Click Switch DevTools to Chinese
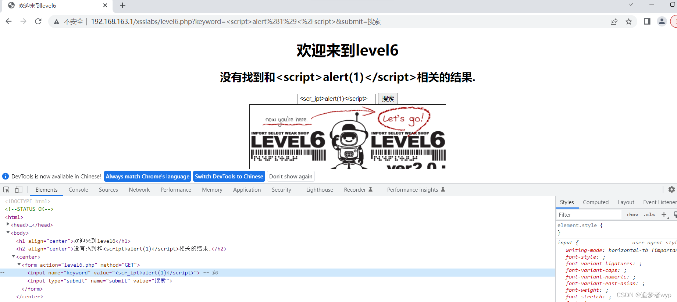 point(229,176)
